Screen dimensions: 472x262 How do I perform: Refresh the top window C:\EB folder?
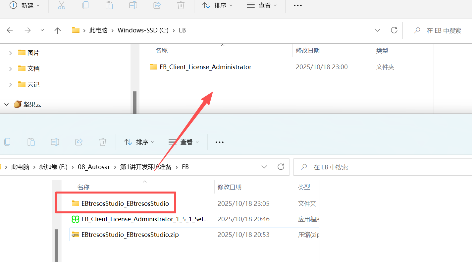coord(394,30)
